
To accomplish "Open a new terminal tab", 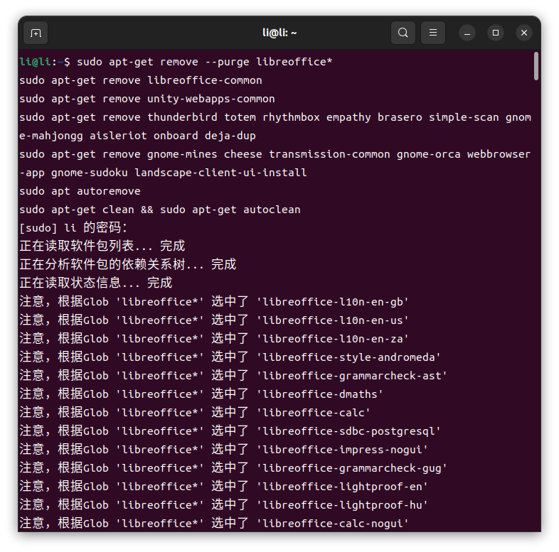I will click(36, 33).
